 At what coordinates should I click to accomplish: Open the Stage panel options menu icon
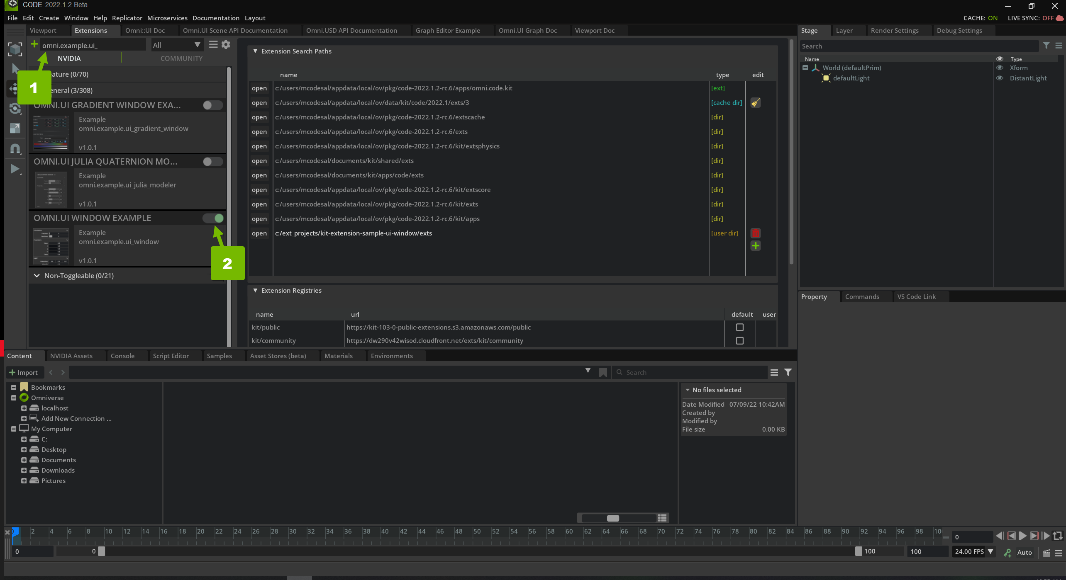tap(1059, 46)
